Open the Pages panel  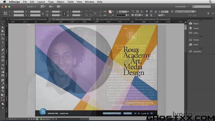[x=194, y=23]
